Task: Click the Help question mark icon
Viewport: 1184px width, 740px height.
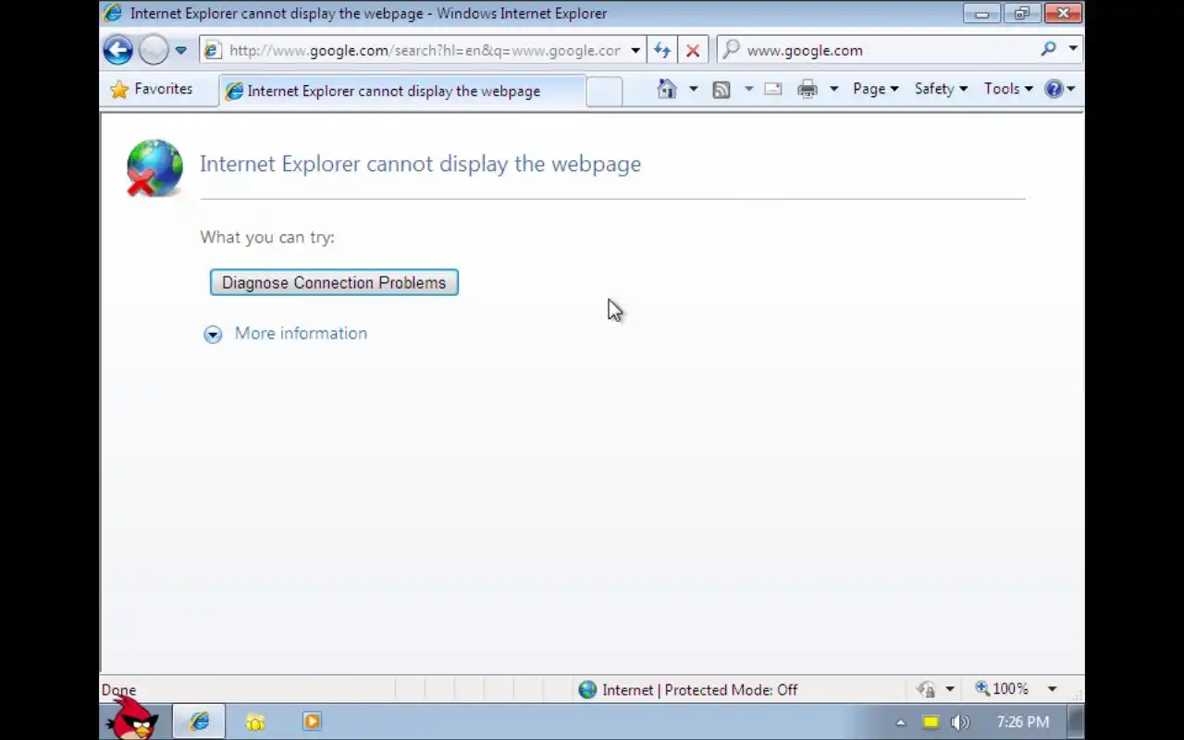Action: point(1054,89)
